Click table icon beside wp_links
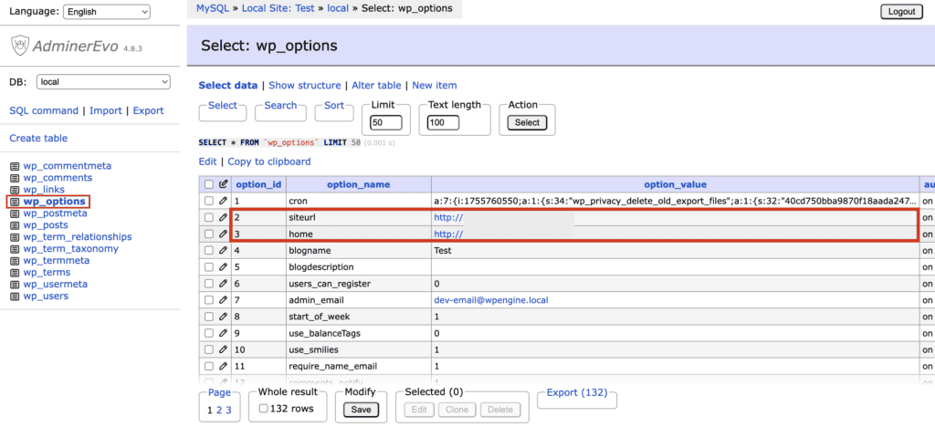Image resolution: width=935 pixels, height=427 pixels. click(x=15, y=190)
